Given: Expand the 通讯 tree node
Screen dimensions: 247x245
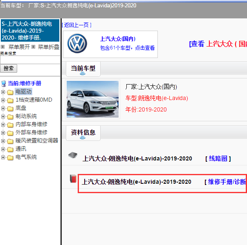Looking at the screenshot, I should (x=3, y=149).
